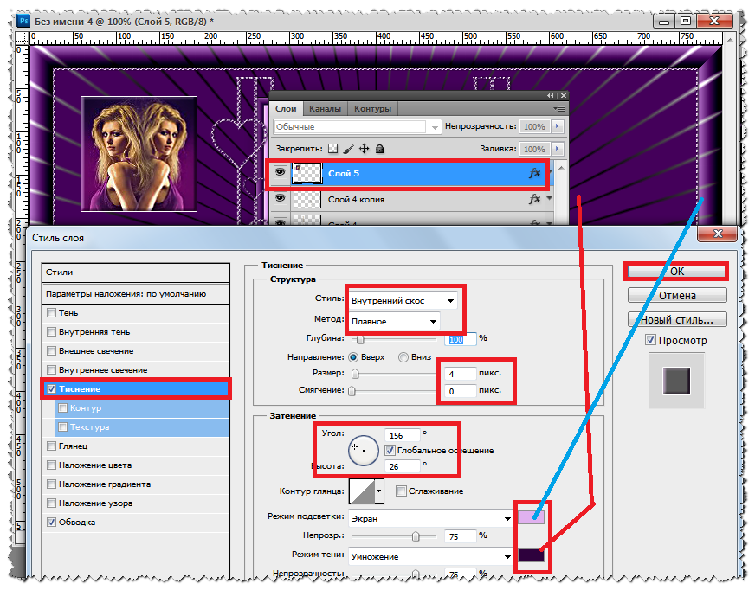
Task: Open the Стиль dropdown Внутренний скос
Action: click(x=403, y=301)
